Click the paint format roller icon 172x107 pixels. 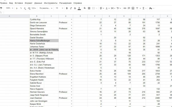(1, 8)
